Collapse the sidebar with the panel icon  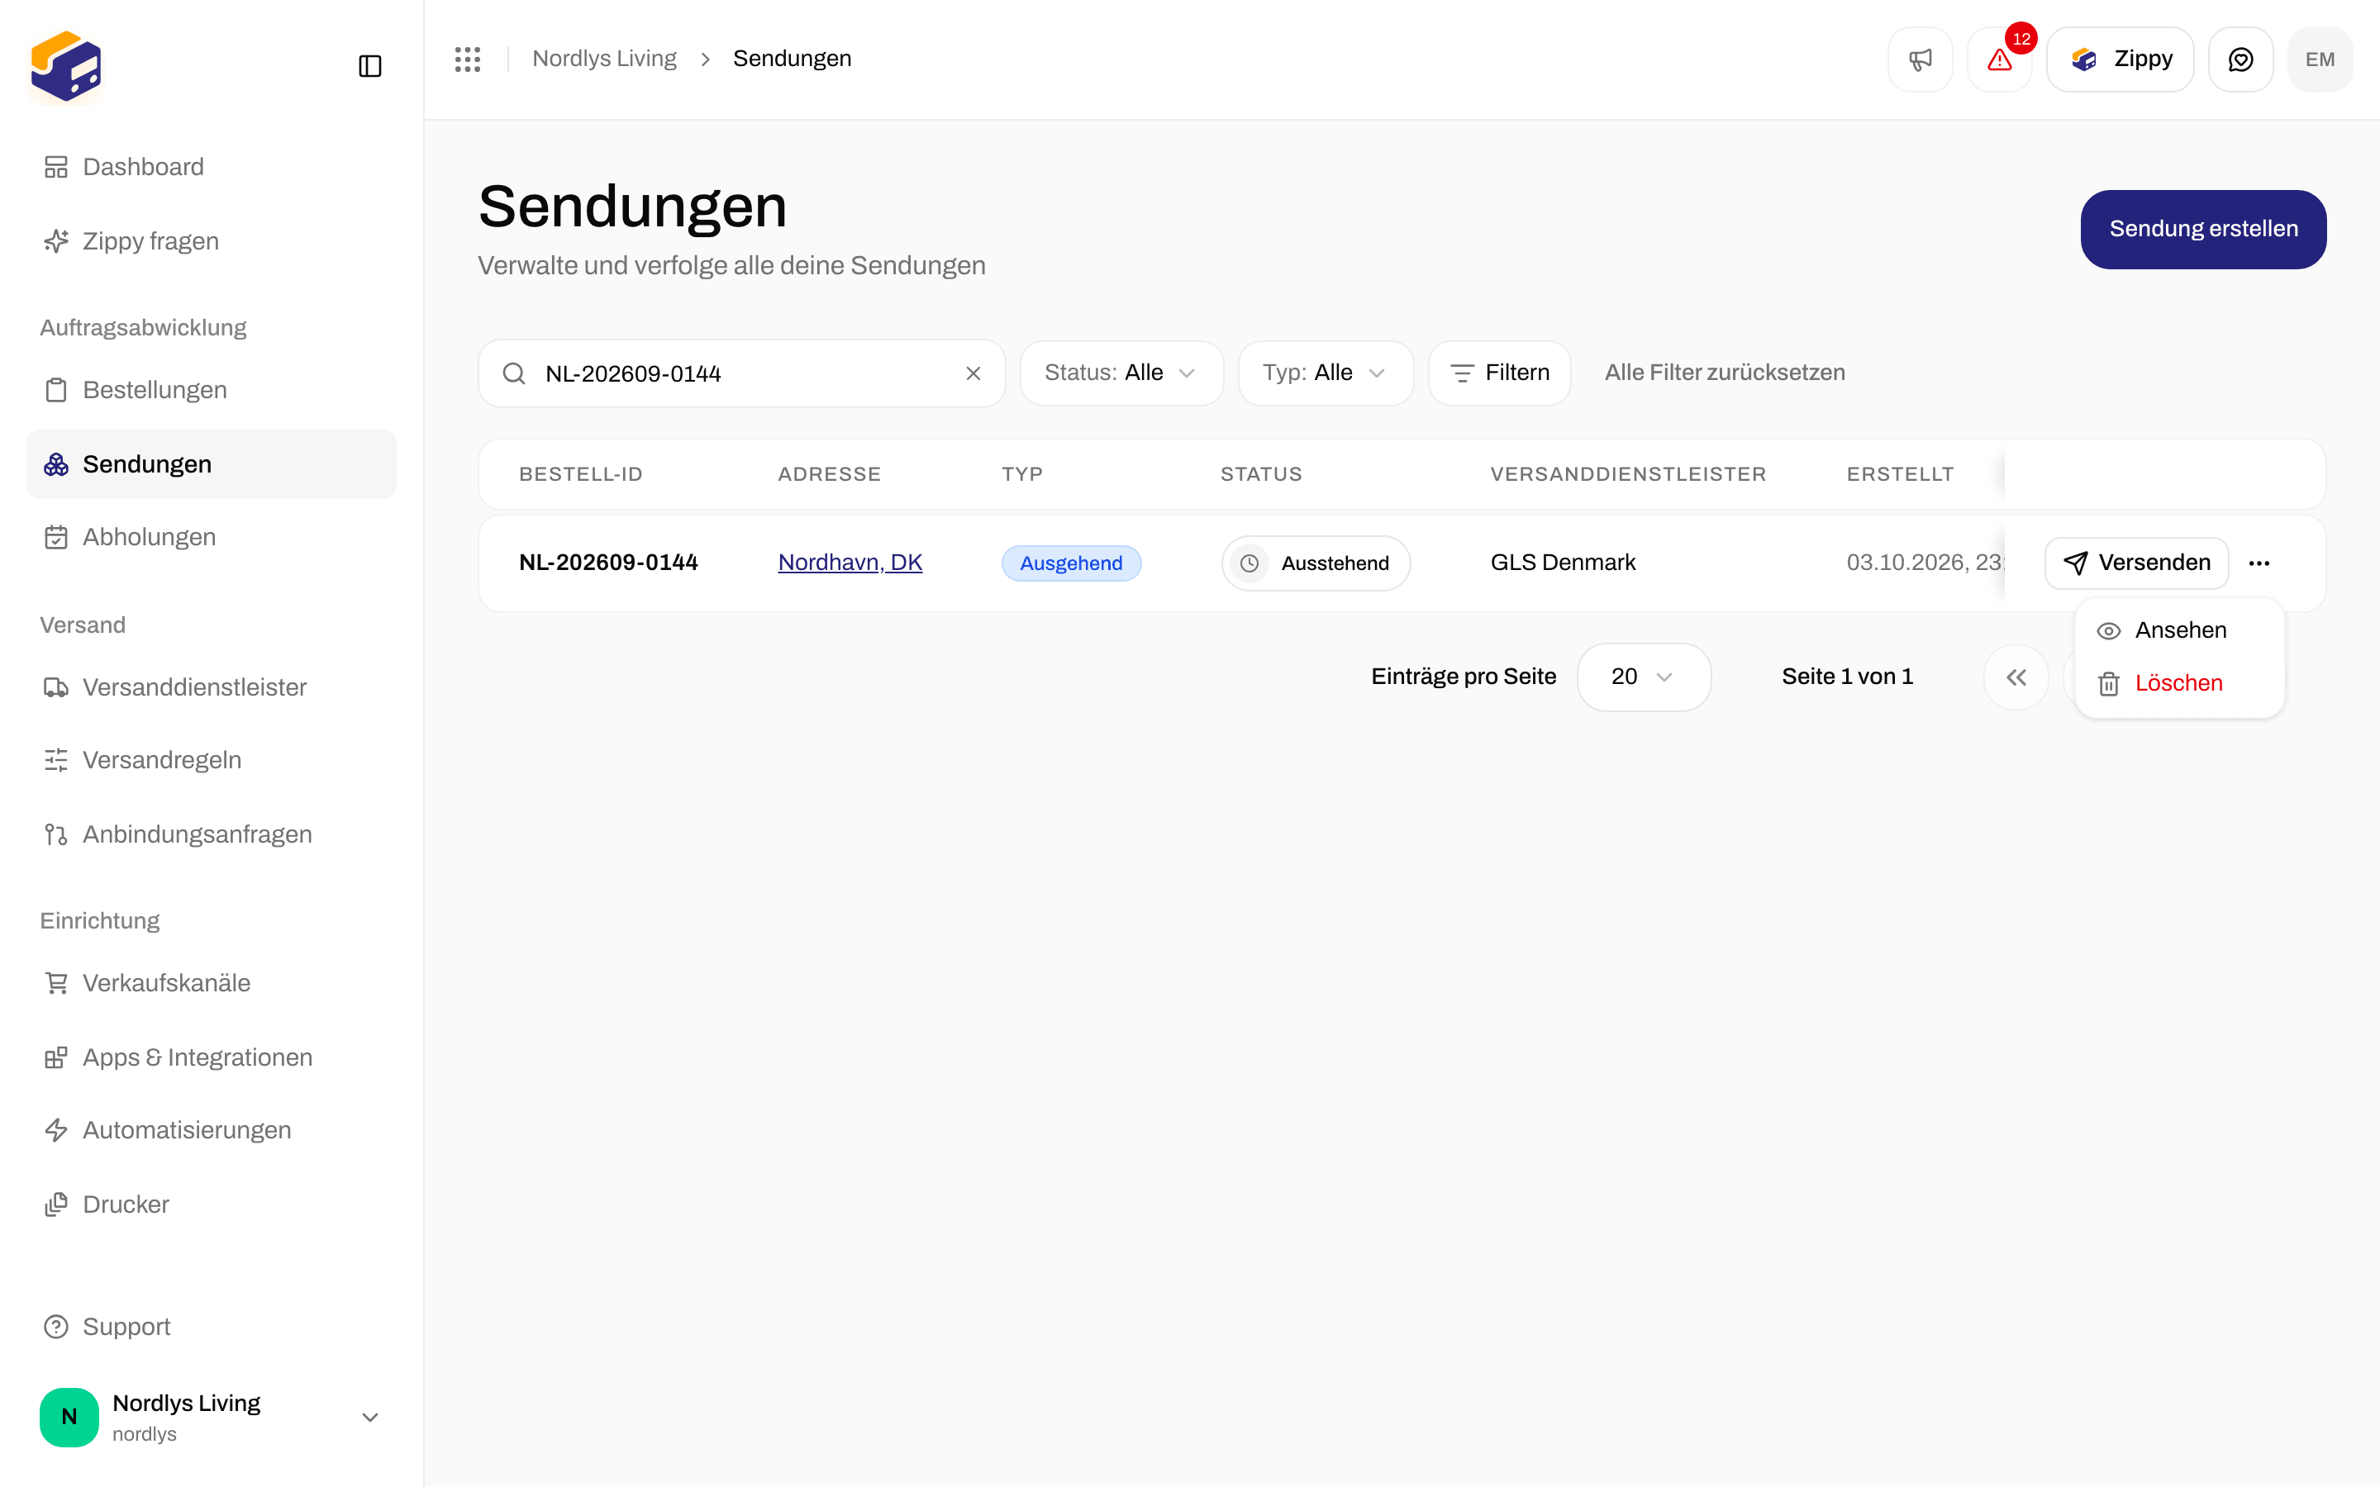coord(369,66)
